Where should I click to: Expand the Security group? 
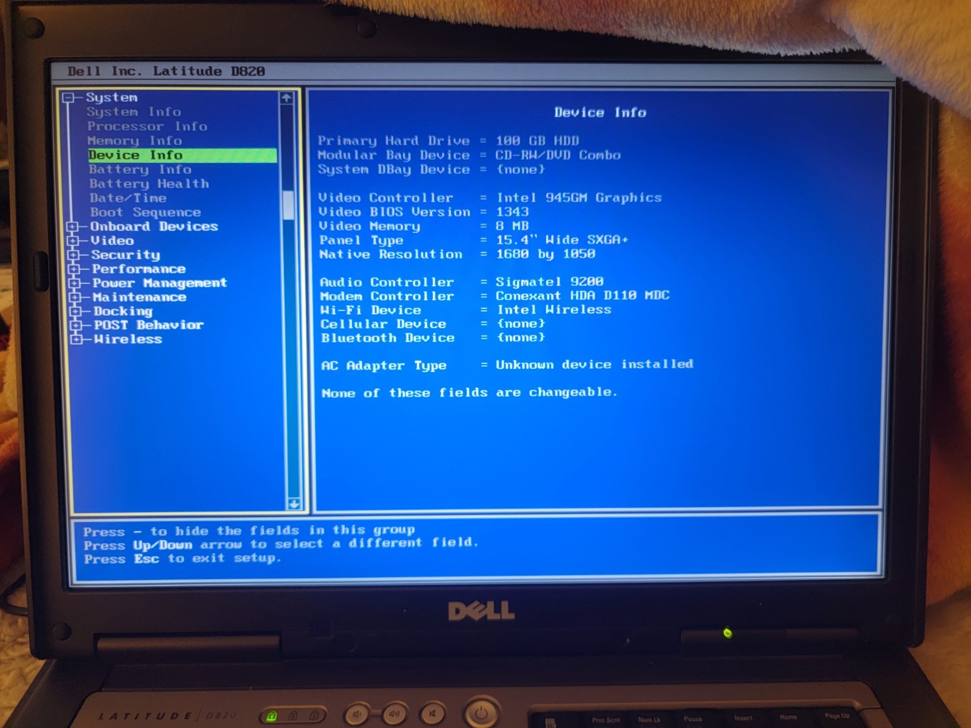[x=74, y=255]
